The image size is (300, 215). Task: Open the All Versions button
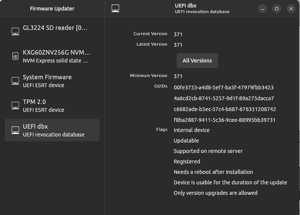point(197,61)
